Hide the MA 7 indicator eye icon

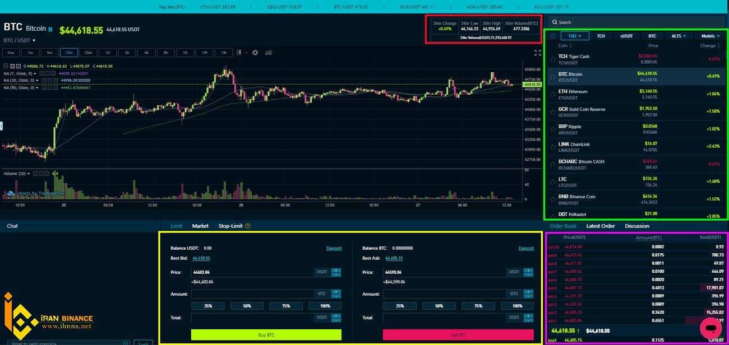click(42, 73)
